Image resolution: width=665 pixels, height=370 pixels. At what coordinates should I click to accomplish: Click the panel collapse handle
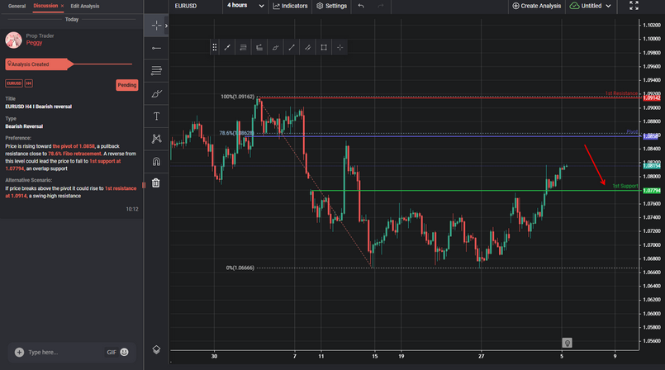click(144, 185)
